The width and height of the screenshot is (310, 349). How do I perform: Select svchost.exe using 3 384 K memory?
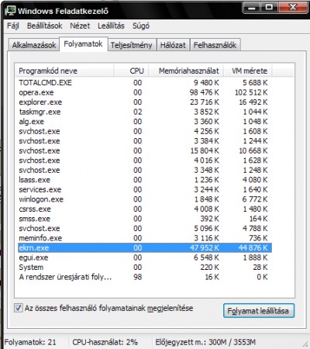click(145, 141)
